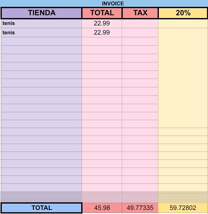
Task: Select second row 22.99 price cell
Action: point(102,33)
